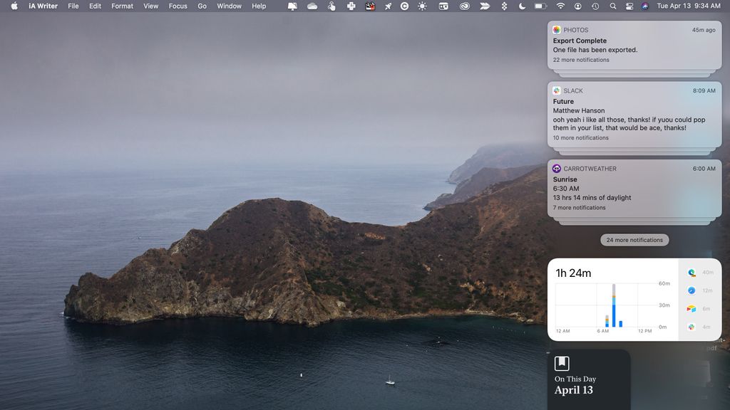Toggle Do Not Disturb via the moon icon
Image resolution: width=730 pixels, height=410 pixels.
coord(520,6)
